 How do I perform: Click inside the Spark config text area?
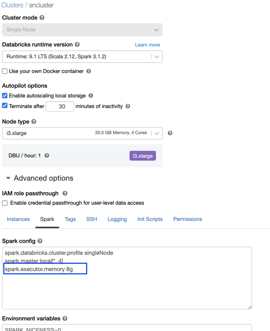tap(127, 288)
